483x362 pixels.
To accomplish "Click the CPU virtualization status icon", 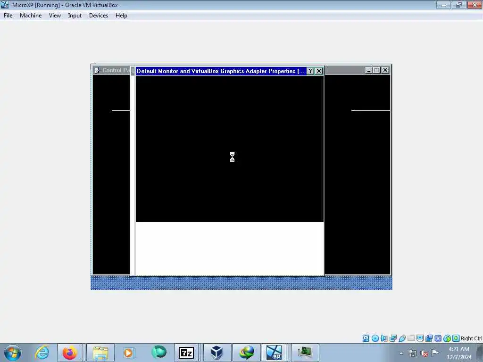I will [x=438, y=338].
